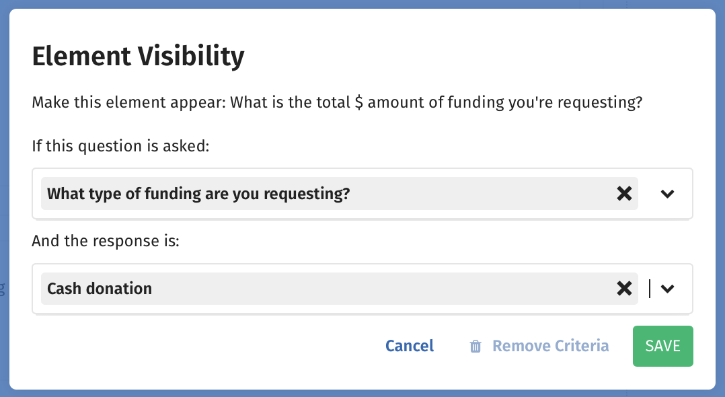The width and height of the screenshot is (725, 397).
Task: Remove the 'What type of funding' selection
Action: 624,193
